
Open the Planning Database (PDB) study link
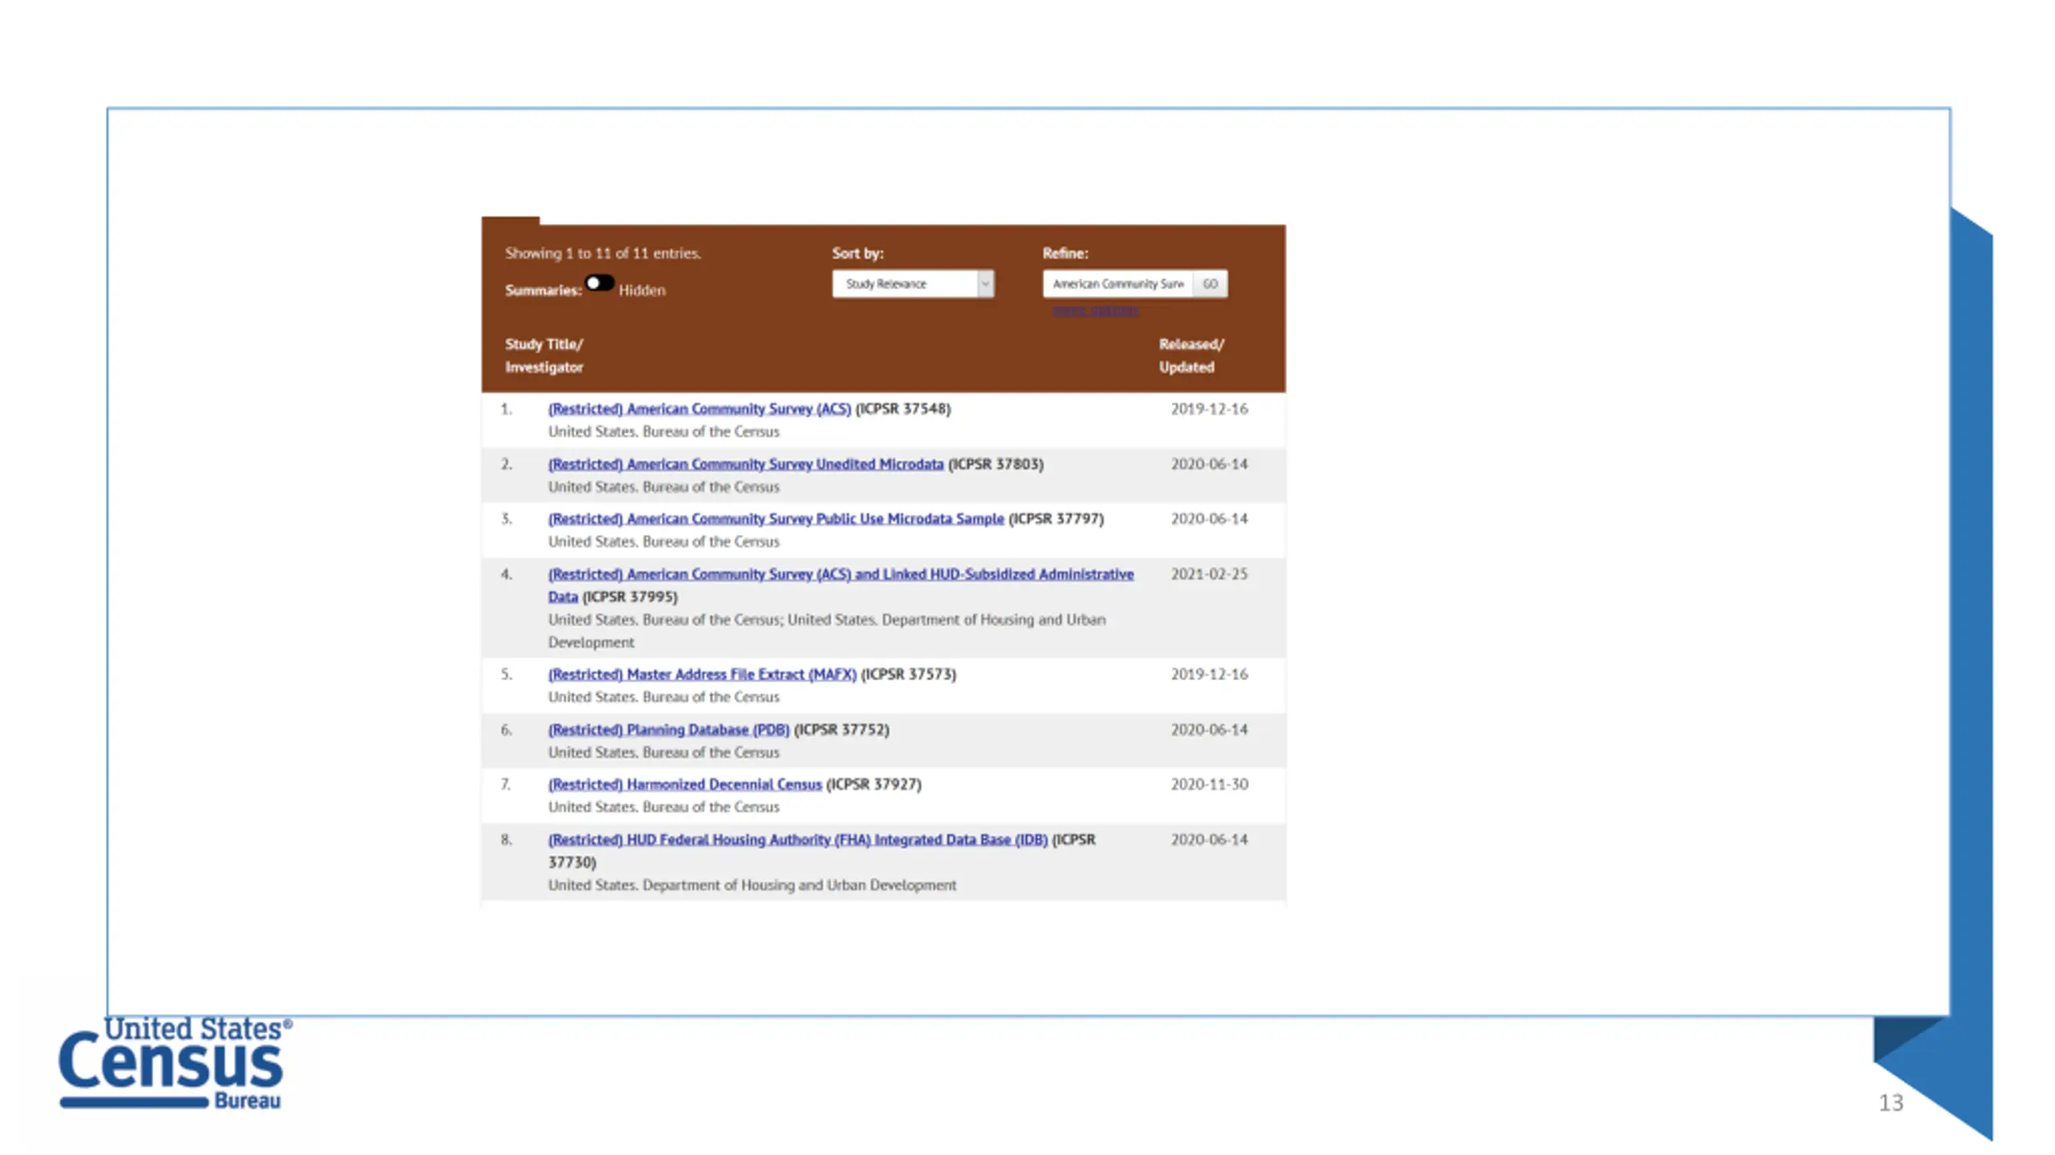coord(669,730)
